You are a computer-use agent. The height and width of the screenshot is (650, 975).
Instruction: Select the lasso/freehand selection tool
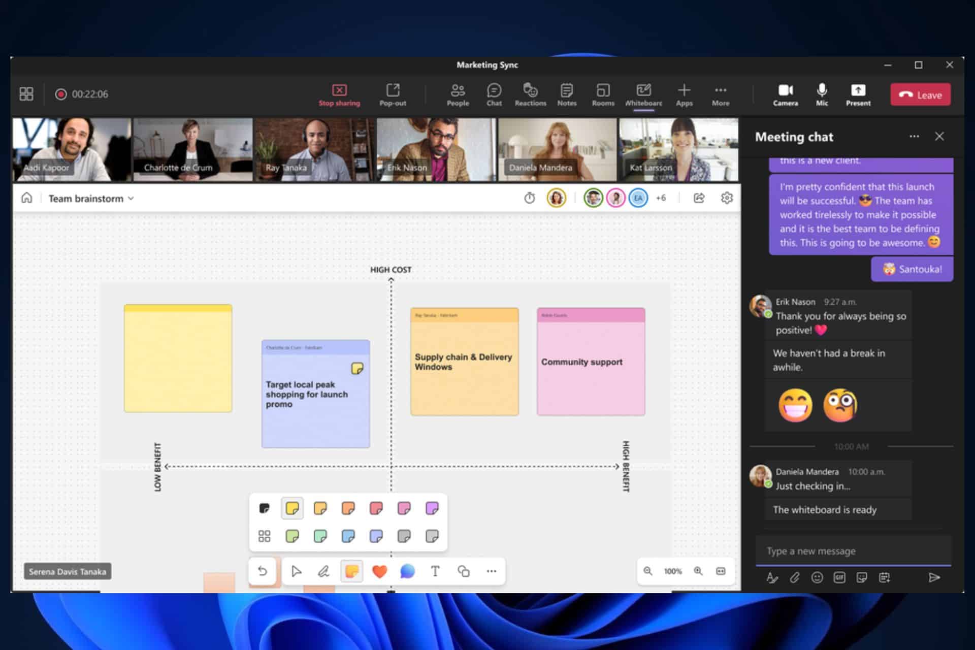pyautogui.click(x=325, y=572)
